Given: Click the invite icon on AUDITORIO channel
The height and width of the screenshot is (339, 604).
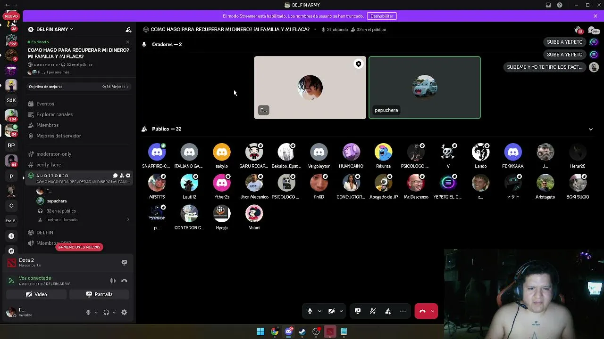Looking at the screenshot, I should point(122,176).
